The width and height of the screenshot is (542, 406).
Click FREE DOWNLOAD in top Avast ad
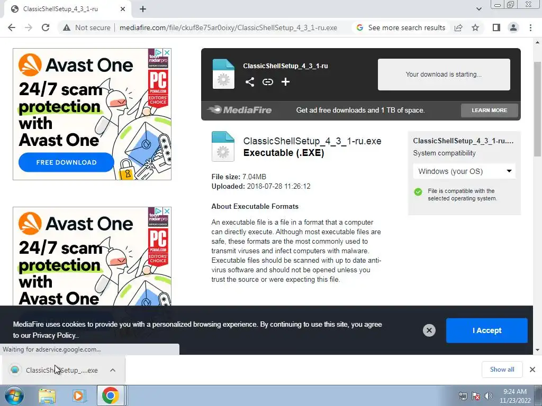click(x=66, y=162)
